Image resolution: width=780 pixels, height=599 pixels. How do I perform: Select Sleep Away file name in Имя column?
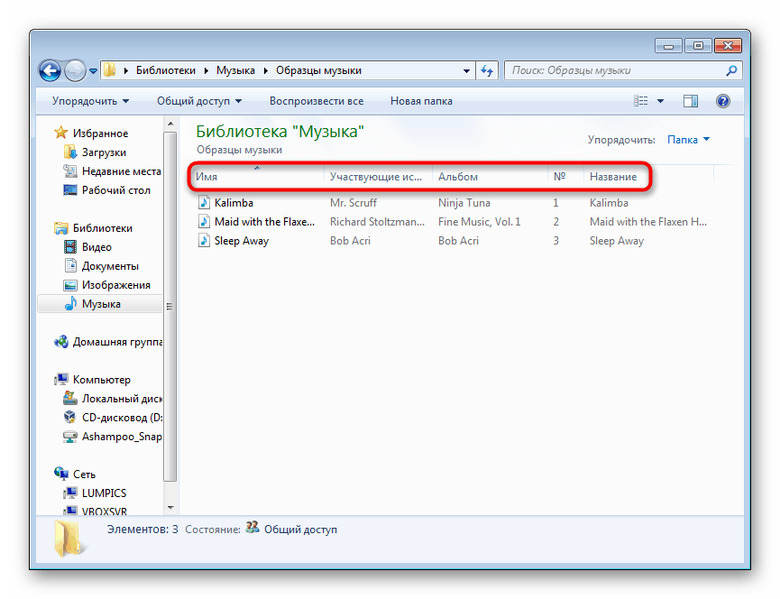tap(242, 241)
